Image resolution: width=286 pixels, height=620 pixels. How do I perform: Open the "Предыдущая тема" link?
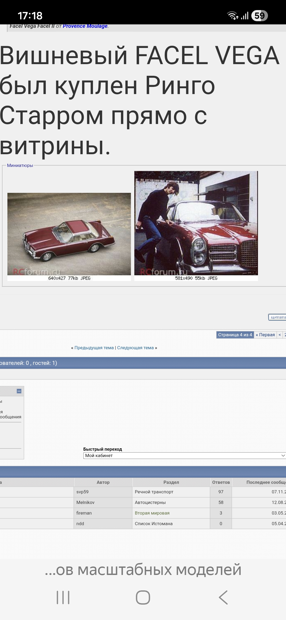tap(94, 348)
